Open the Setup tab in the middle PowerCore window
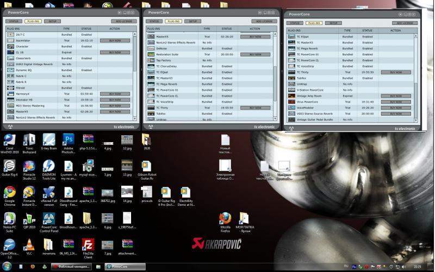 (x=192, y=21)
